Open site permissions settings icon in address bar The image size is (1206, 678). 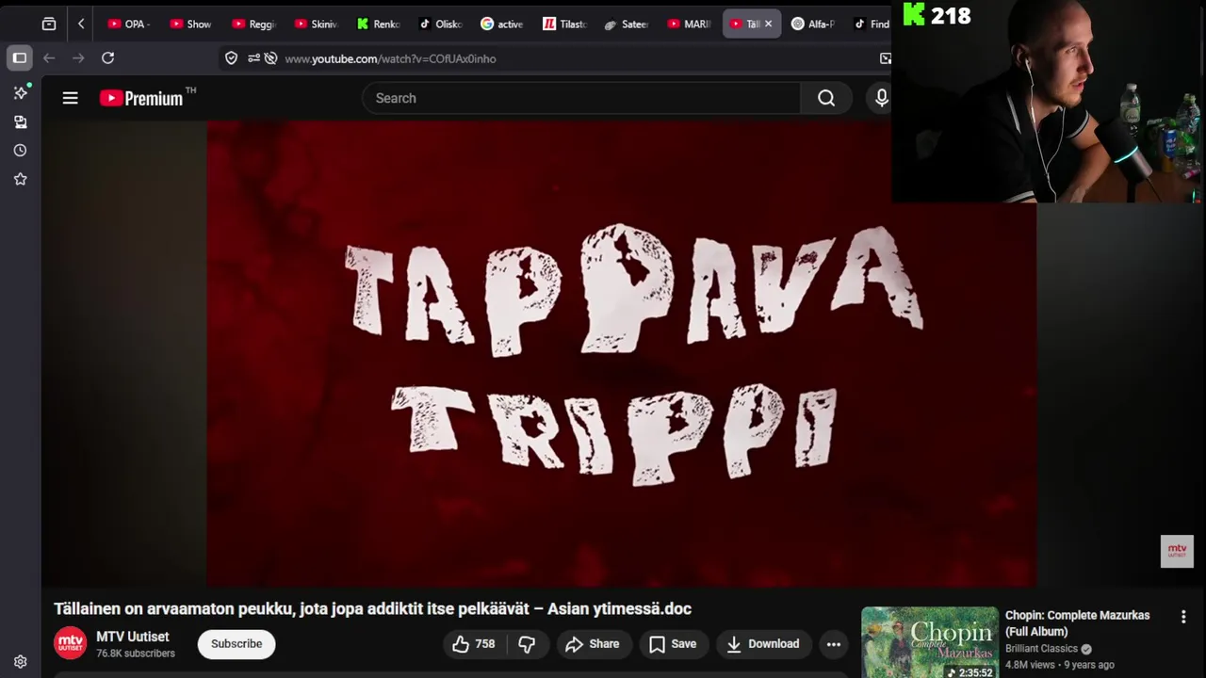point(253,58)
